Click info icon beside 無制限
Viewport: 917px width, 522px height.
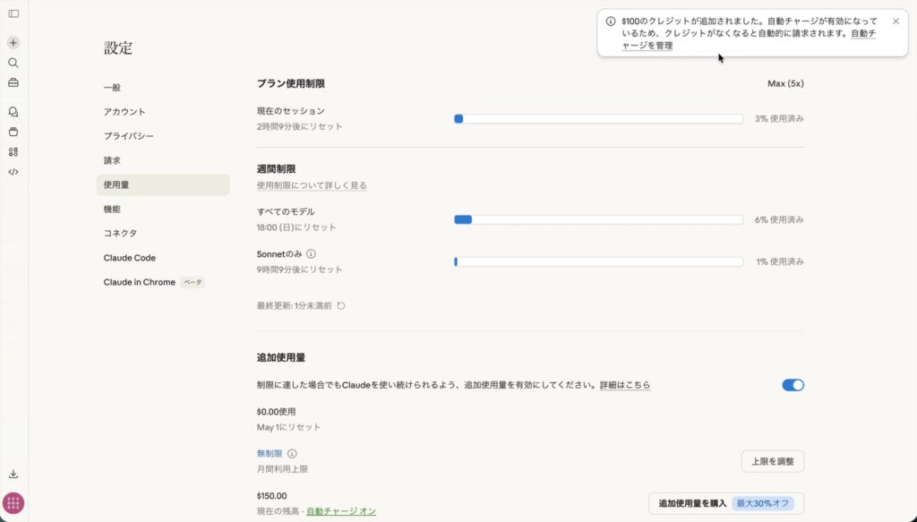click(292, 454)
